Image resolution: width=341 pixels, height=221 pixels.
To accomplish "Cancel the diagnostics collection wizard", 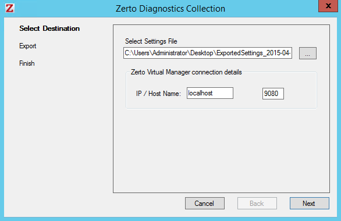I will coord(205,204).
